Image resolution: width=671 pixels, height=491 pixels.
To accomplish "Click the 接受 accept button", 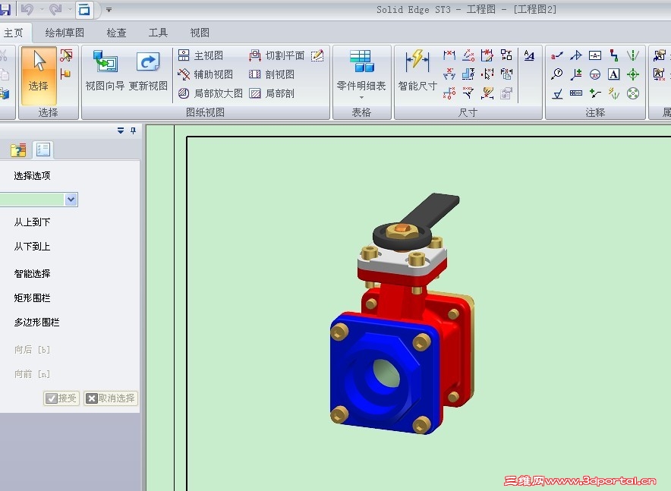I will 61,398.
